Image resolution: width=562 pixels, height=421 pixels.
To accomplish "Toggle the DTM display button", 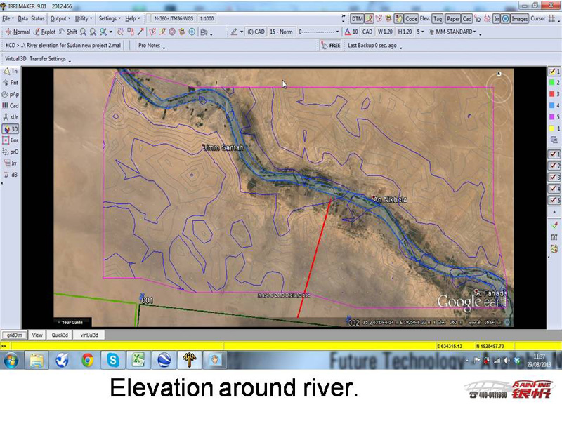I will (358, 19).
